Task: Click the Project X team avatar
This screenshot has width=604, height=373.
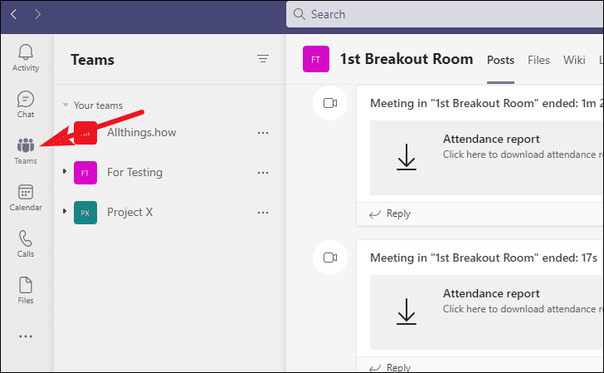Action: point(85,213)
